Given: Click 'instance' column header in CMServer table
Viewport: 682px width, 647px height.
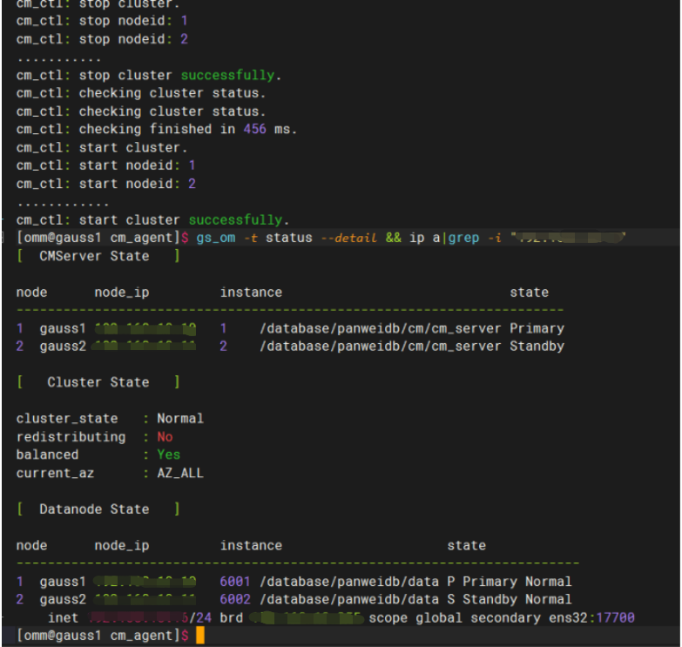Looking at the screenshot, I should click(x=251, y=293).
